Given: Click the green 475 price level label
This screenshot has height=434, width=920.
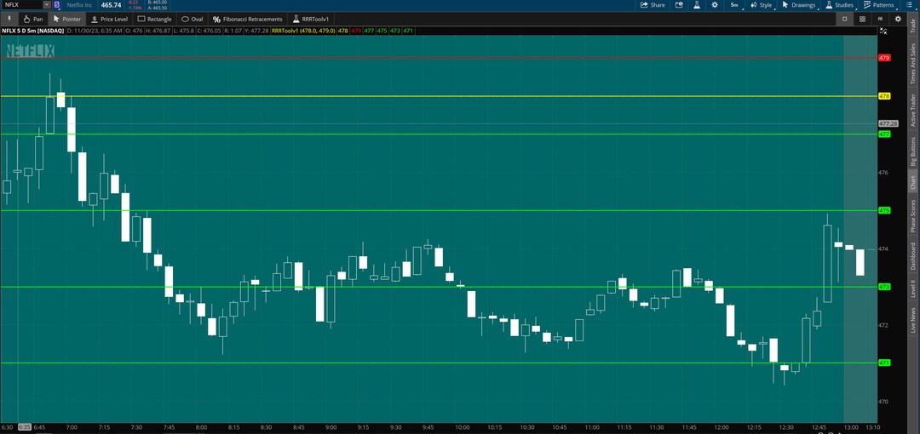Looking at the screenshot, I should (x=885, y=210).
